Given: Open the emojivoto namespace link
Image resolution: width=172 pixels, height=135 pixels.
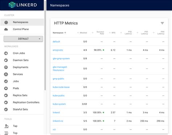Looking at the screenshot, I should 58,50.
